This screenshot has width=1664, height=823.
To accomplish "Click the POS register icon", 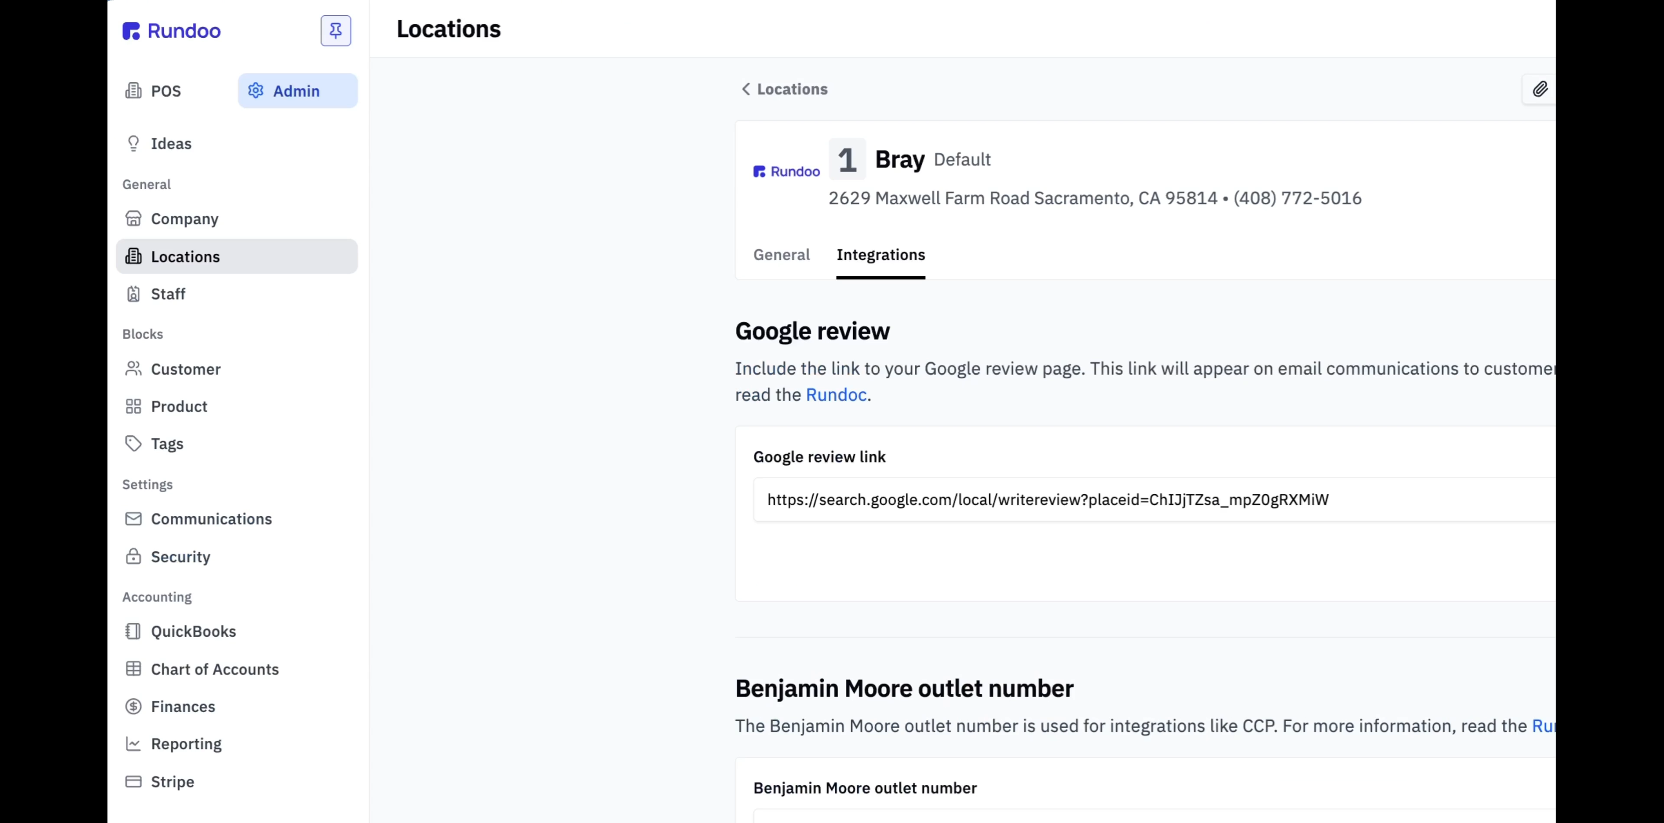I will 133,91.
